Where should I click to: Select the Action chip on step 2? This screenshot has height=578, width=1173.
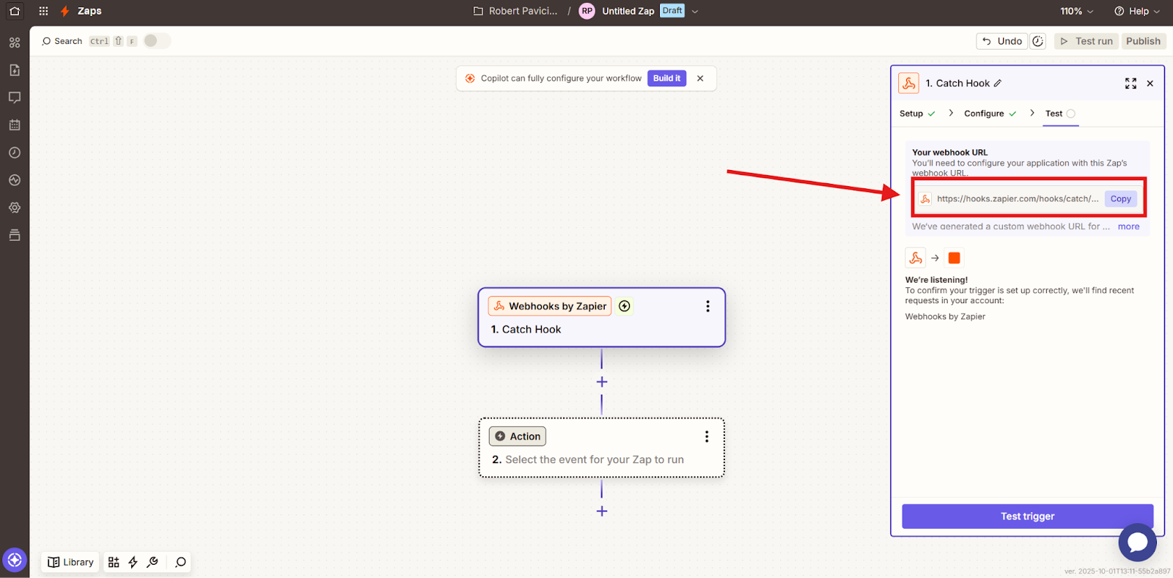[518, 437]
